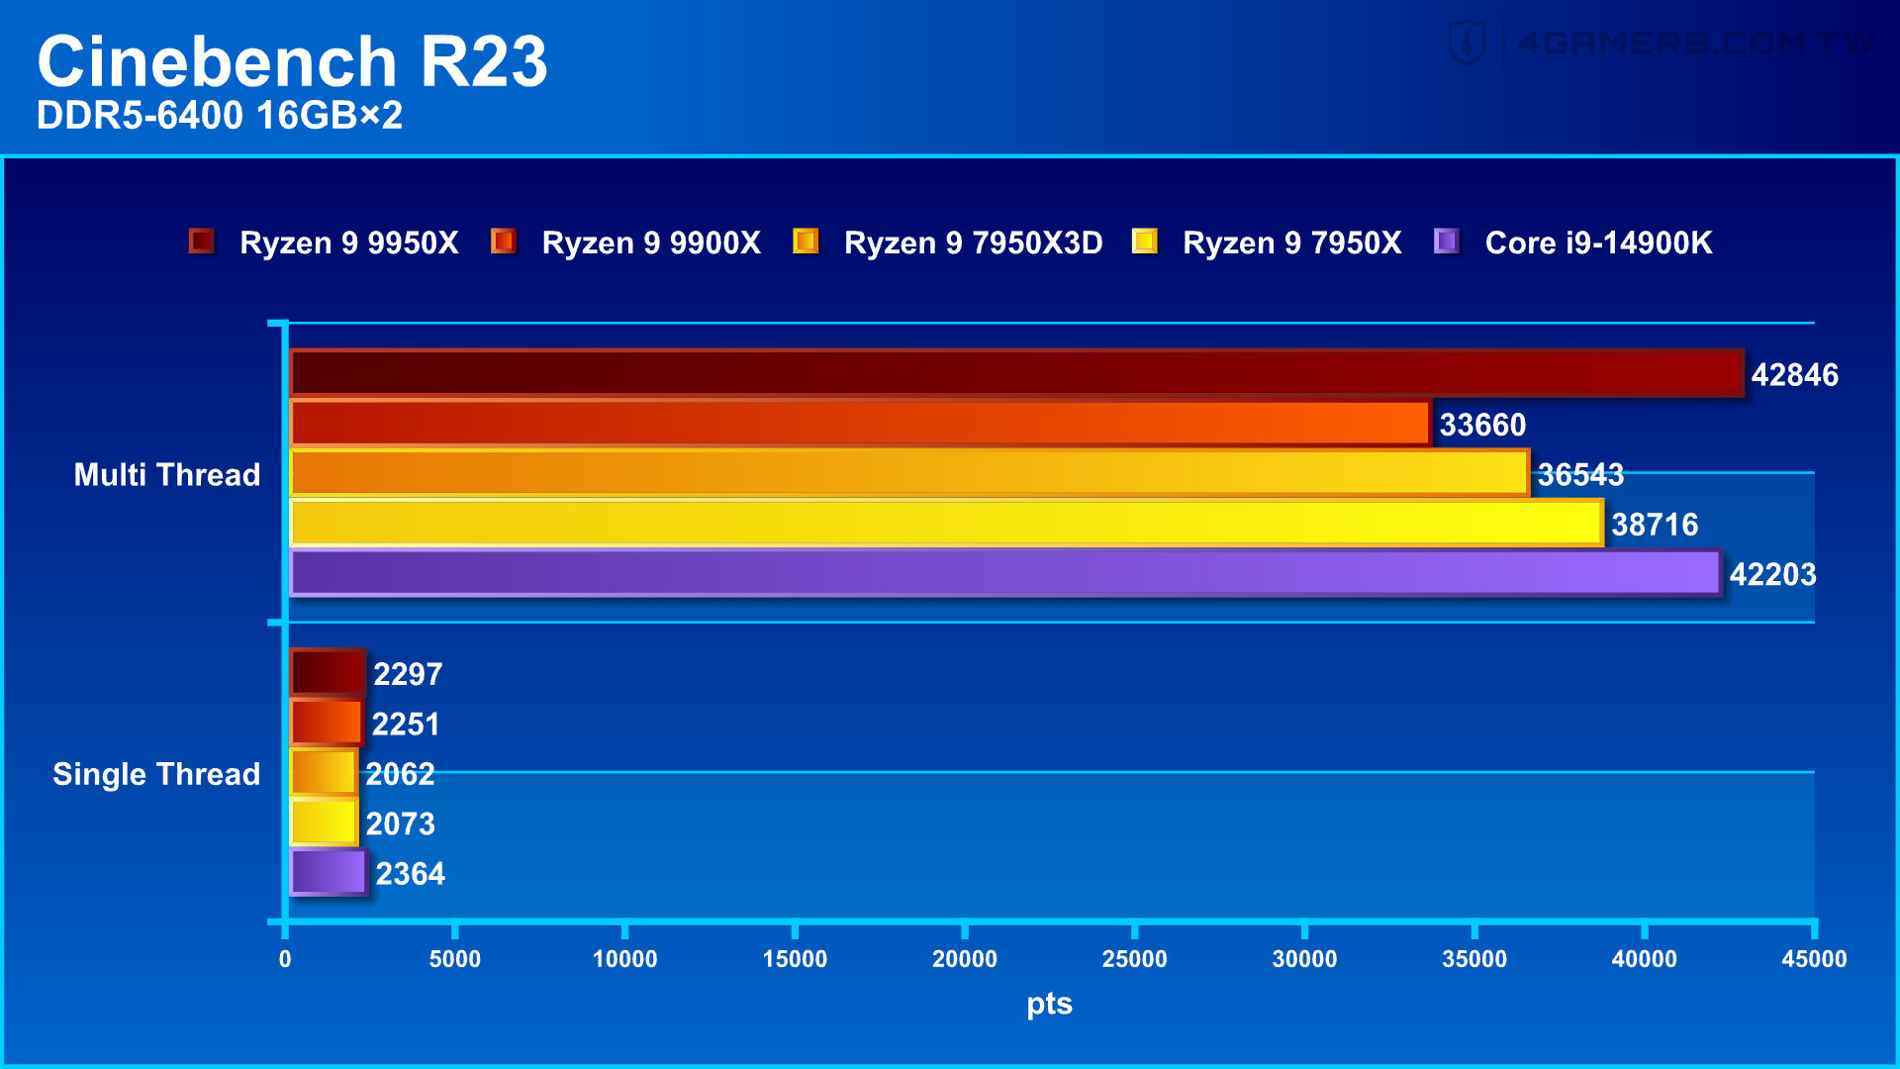The height and width of the screenshot is (1069, 1900).
Task: Click the 2062 value label
Action: 400,775
